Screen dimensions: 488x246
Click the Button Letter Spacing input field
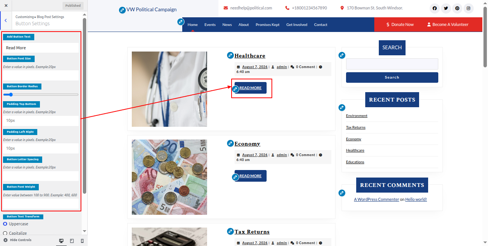click(x=41, y=176)
